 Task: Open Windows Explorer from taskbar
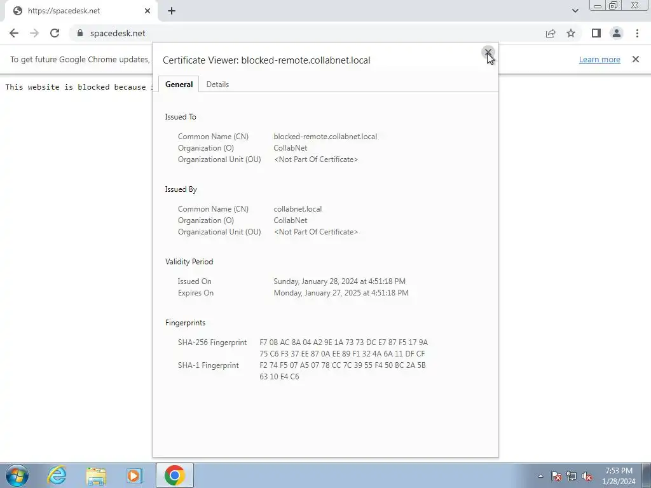click(x=96, y=475)
